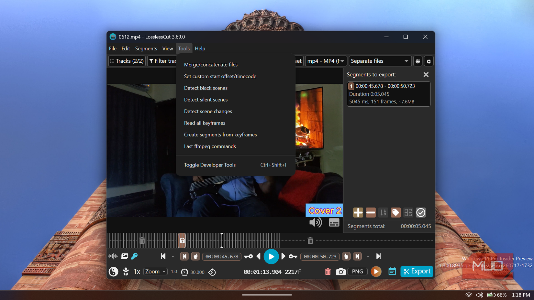The image size is (534, 300).
Task: Click the Filter tracks button
Action: [162, 61]
